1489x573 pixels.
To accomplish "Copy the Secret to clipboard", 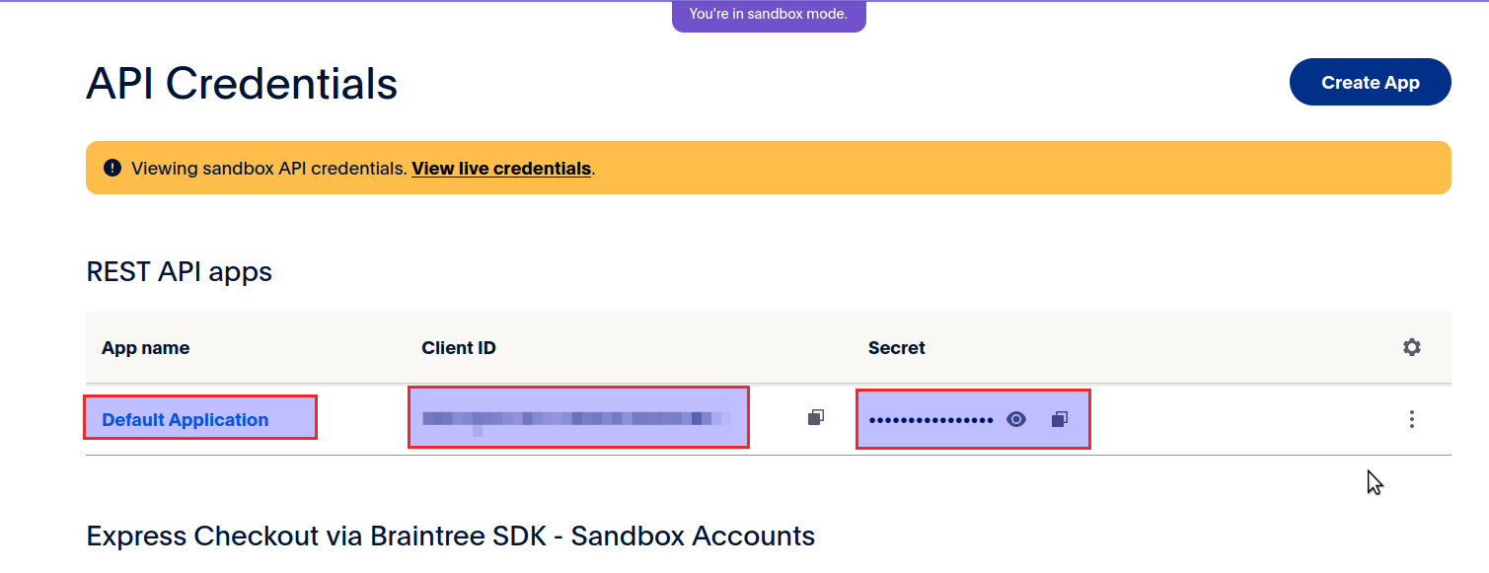I will click(1059, 419).
